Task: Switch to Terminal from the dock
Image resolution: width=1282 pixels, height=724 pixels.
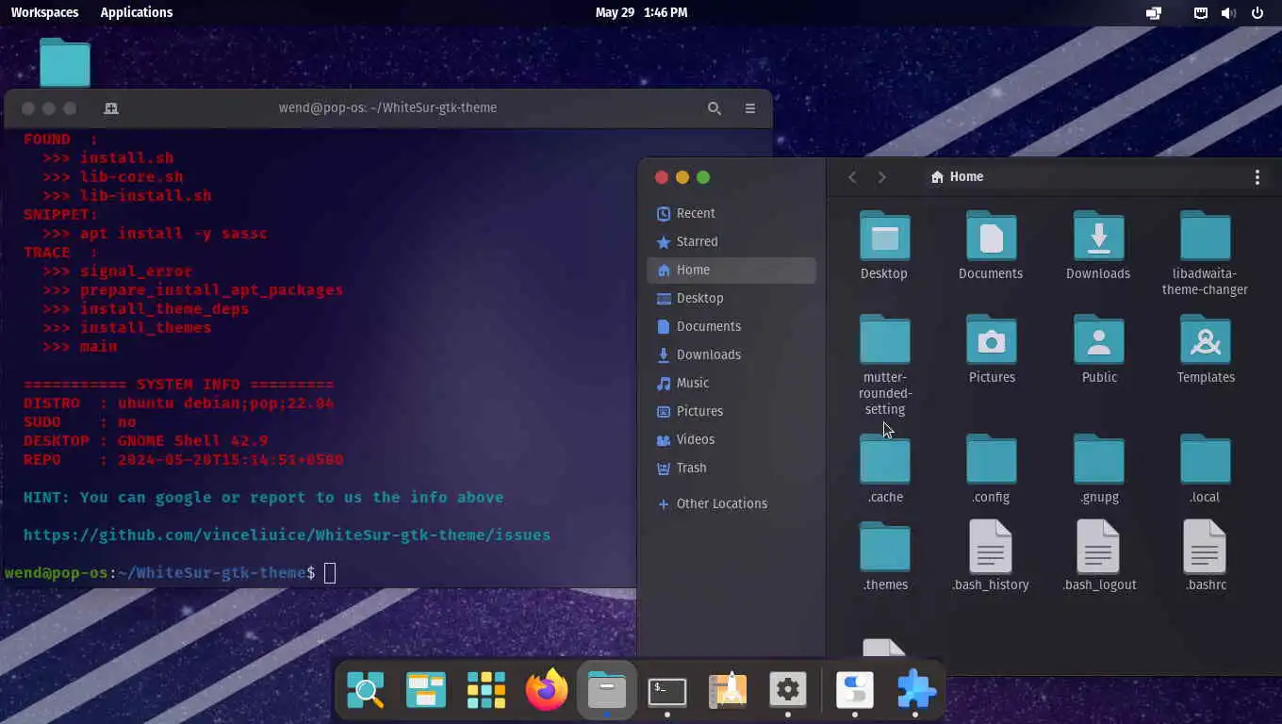Action: tap(666, 691)
